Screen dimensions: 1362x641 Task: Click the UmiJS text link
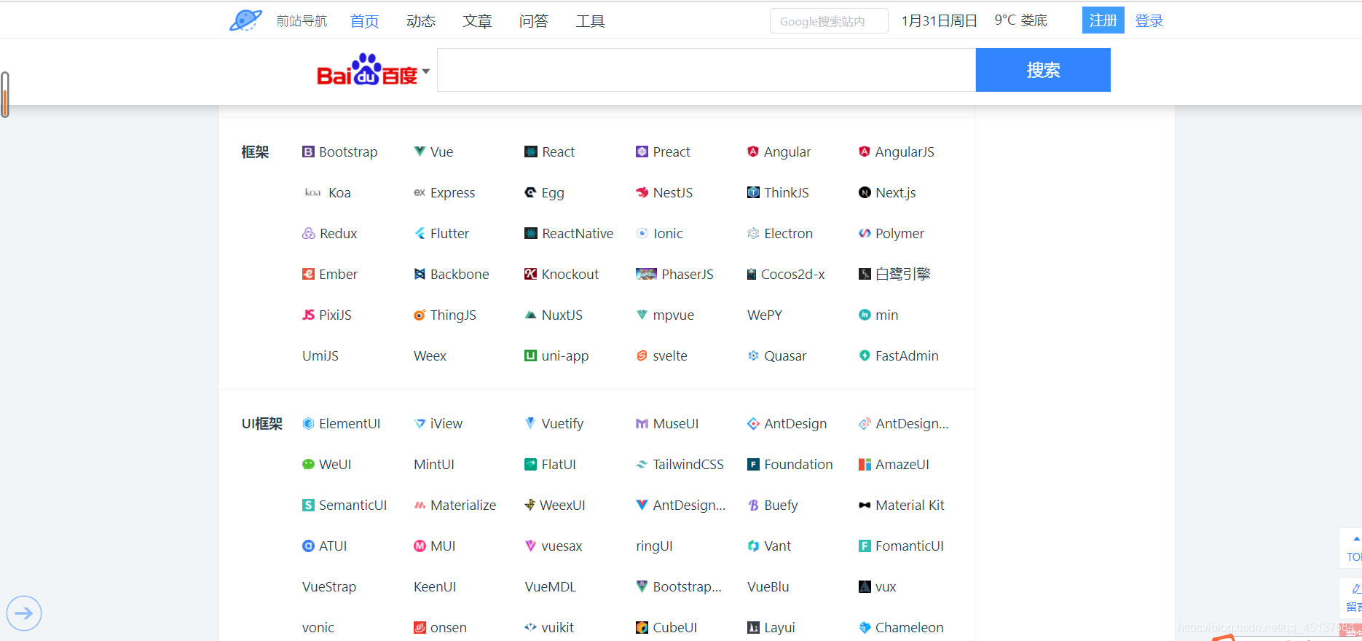[x=320, y=355]
